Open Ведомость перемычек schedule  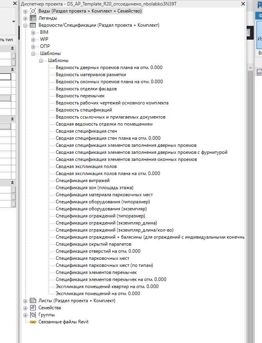[80, 96]
